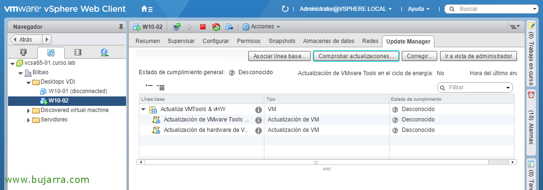Collapse the Desktops VDI folder
Viewport: 543px width, 190px height.
(29, 82)
